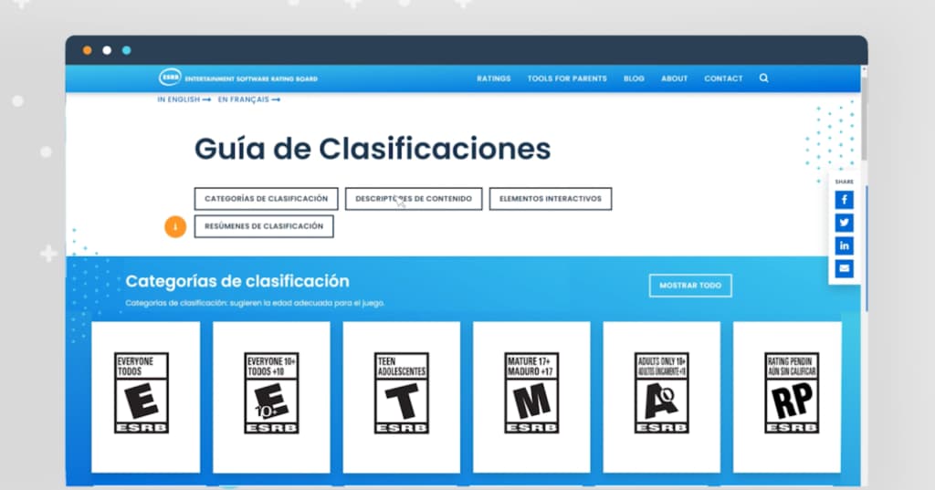Open the Contact page
This screenshot has width=935, height=490.
[723, 78]
